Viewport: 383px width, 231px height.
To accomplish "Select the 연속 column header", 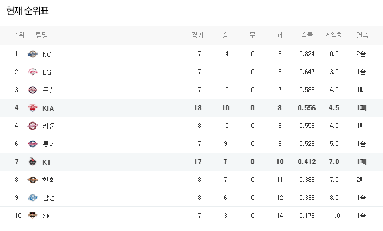I will (362, 35).
